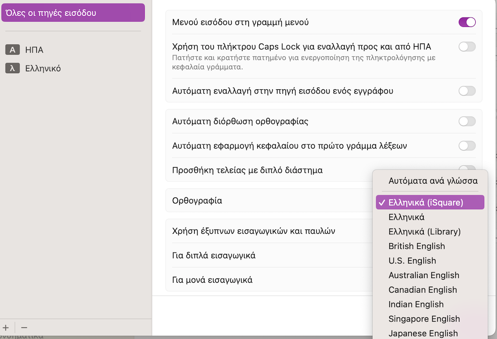Choose Singapore English from the menu
This screenshot has width=497, height=339.
pyautogui.click(x=424, y=319)
